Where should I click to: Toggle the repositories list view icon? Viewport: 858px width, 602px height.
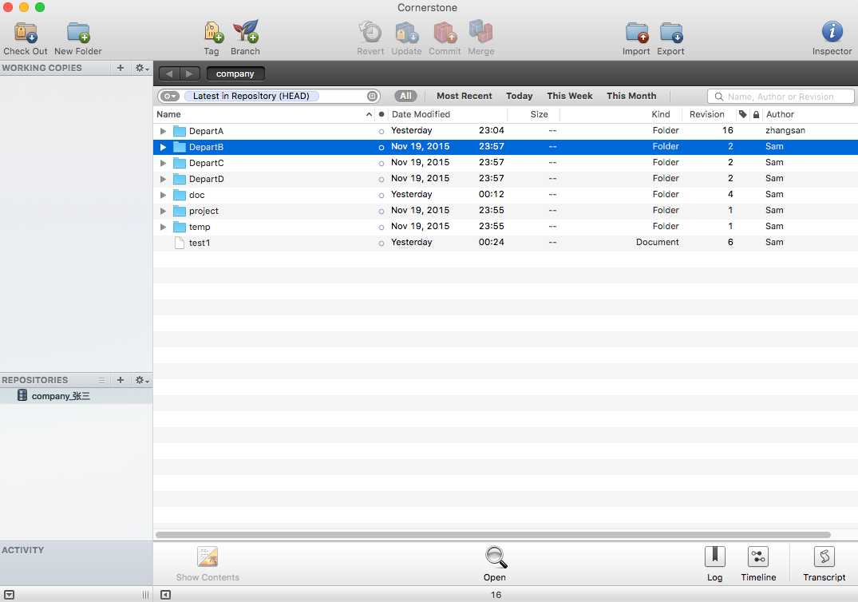[x=102, y=380]
